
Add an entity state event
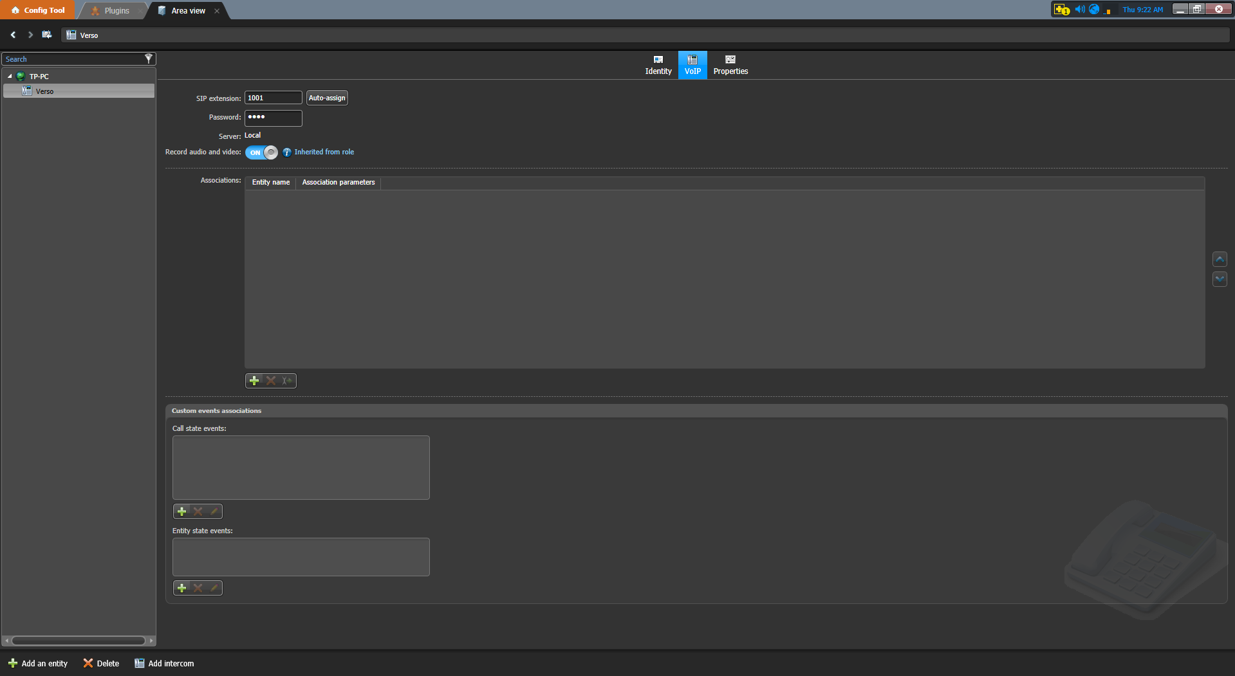[182, 588]
